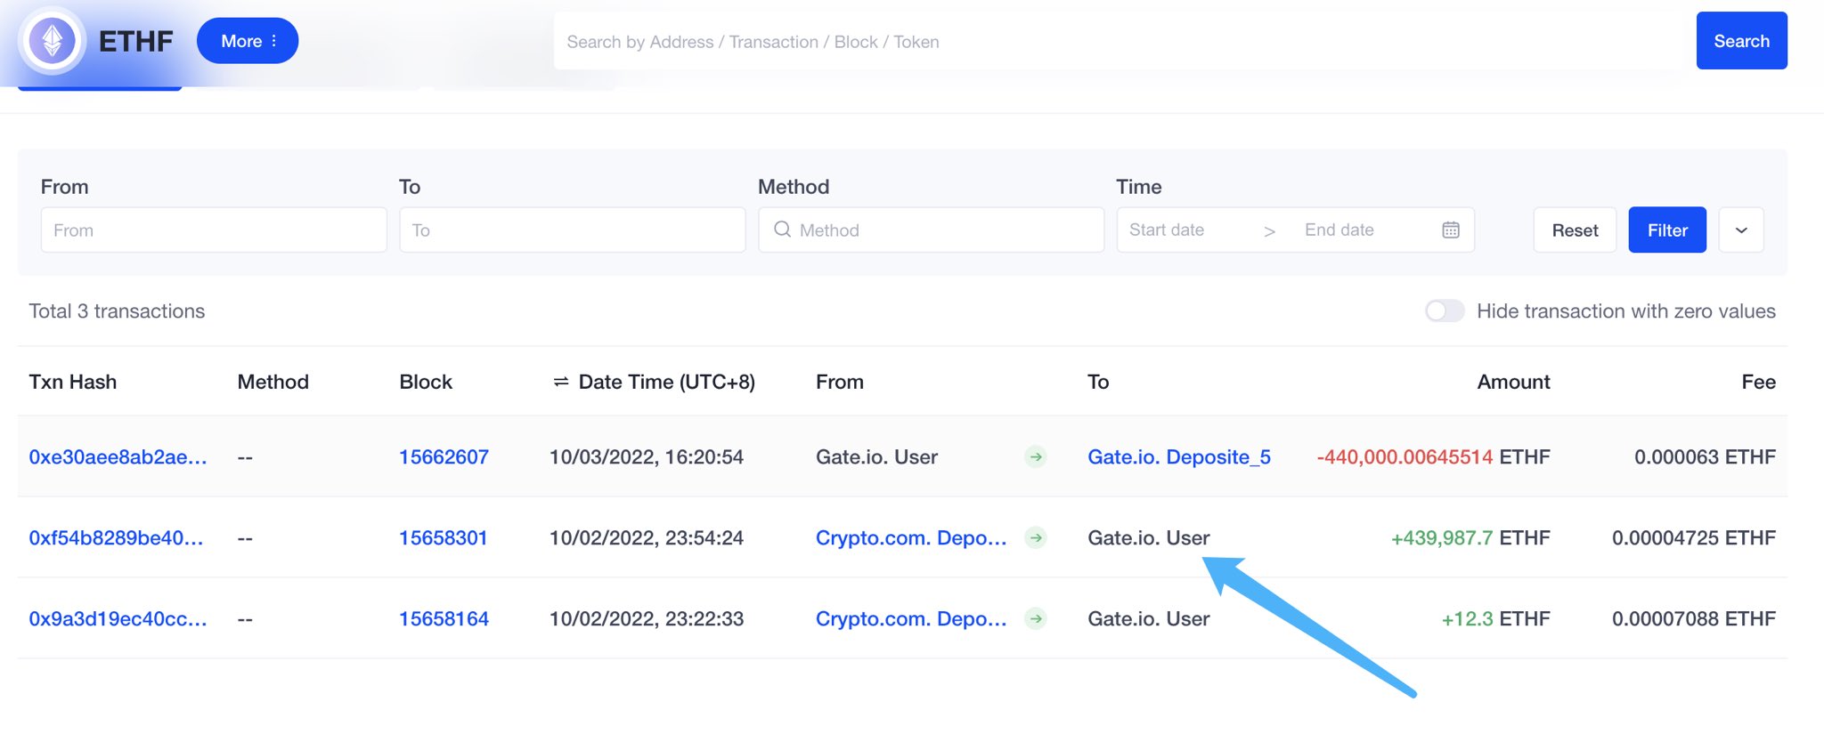Image resolution: width=1824 pixels, height=750 pixels.
Task: Open block 15658164
Action: (444, 619)
